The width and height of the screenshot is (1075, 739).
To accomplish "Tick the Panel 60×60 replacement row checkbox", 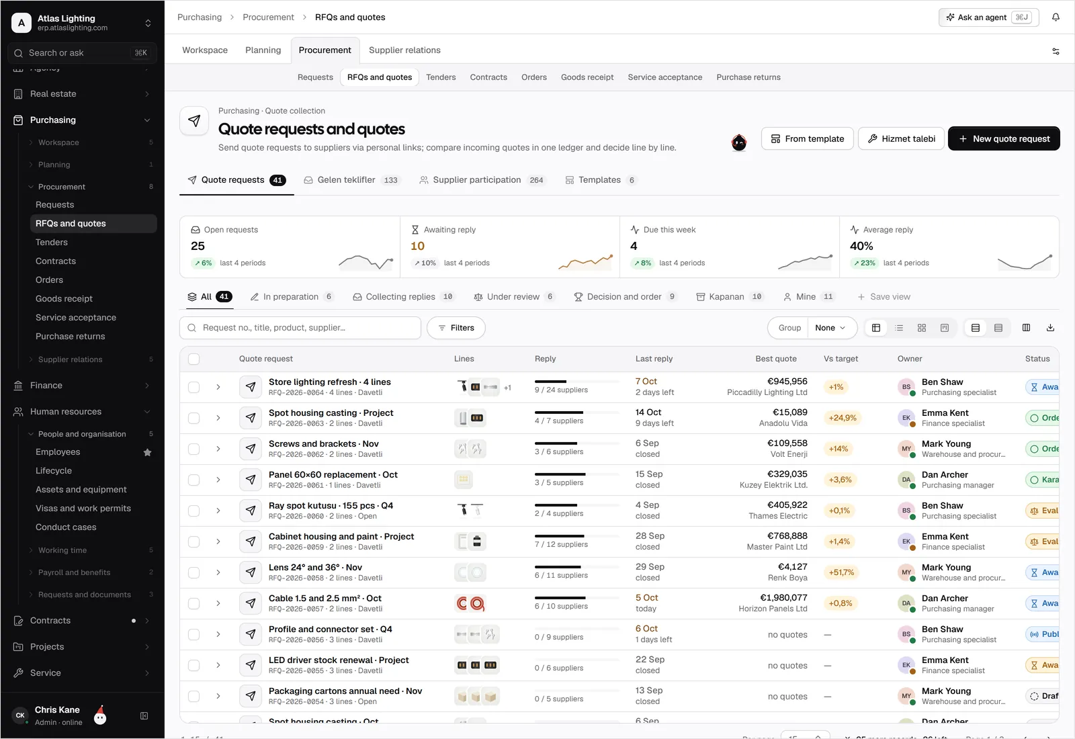I will click(x=194, y=480).
